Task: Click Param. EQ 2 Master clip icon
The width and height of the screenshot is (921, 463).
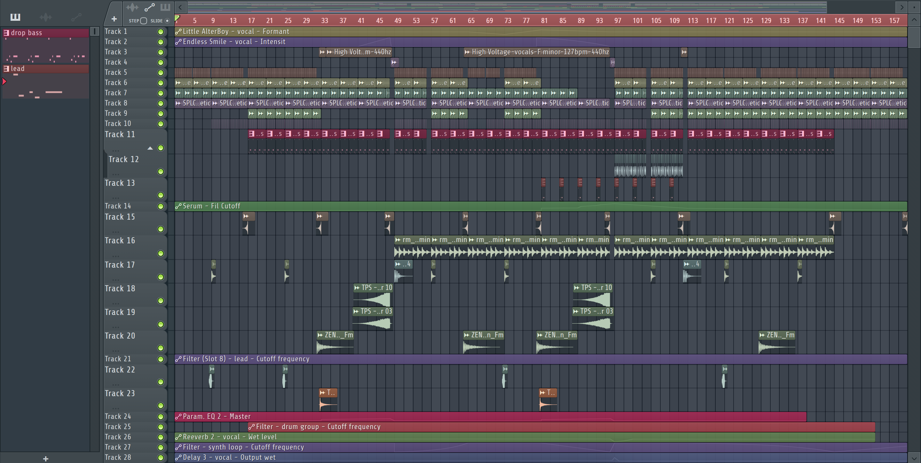Action: 178,417
